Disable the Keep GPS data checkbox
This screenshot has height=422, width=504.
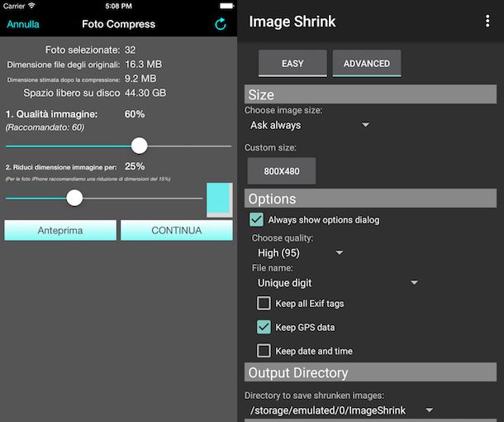(x=264, y=327)
